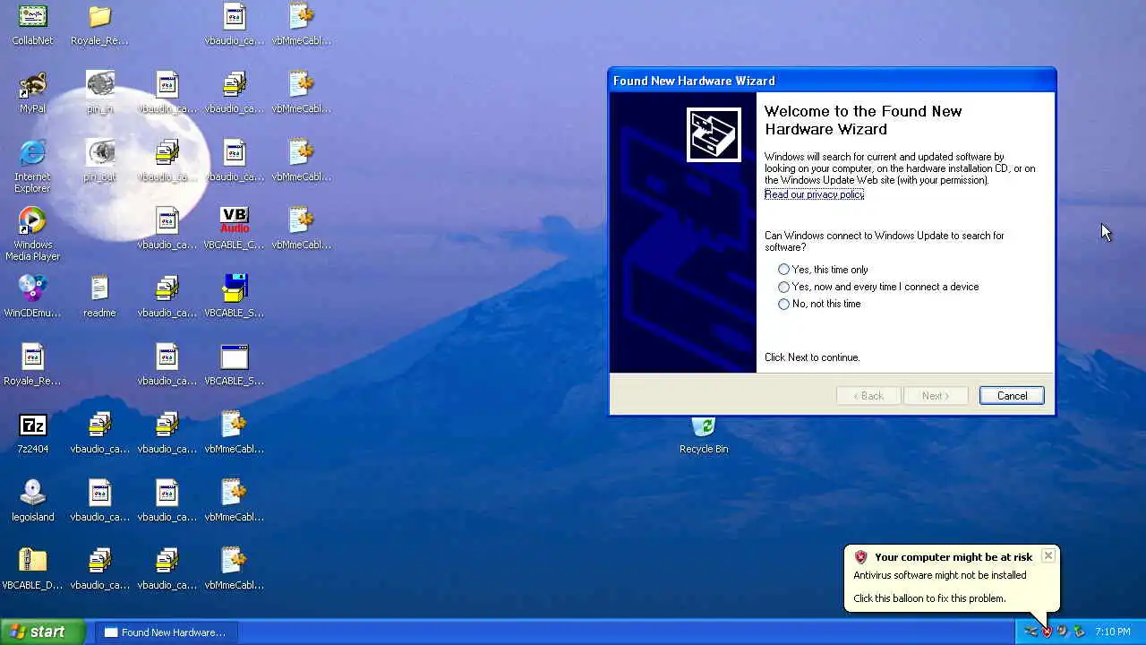Select the Royale_Re... folder icon
Screen dimensions: 1146x645
click(99, 24)
